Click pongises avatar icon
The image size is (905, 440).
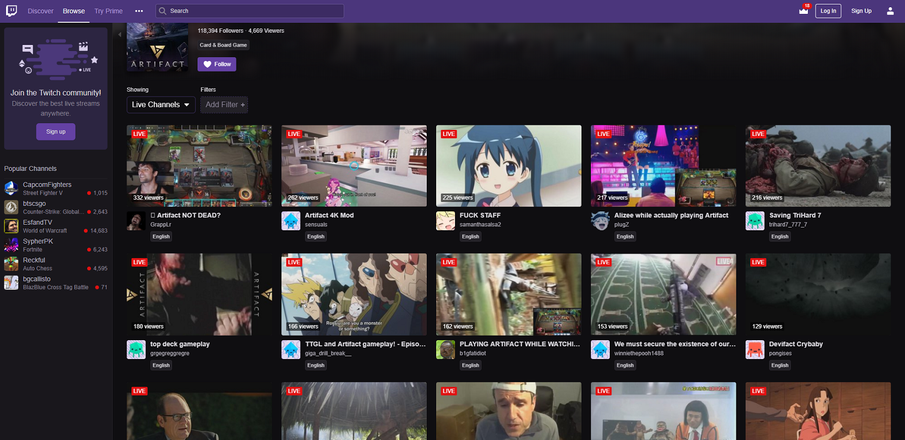tap(755, 350)
